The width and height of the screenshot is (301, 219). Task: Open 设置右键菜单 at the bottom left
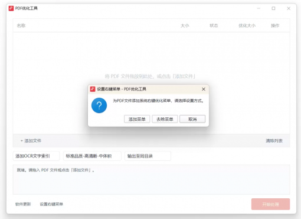coord(51,204)
